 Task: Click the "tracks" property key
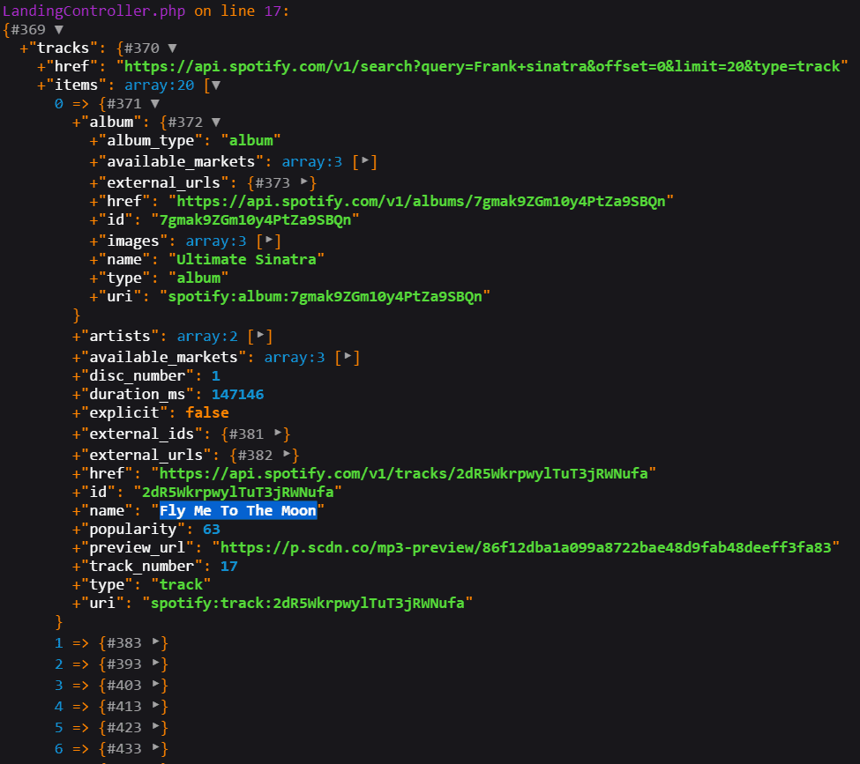coord(63,48)
